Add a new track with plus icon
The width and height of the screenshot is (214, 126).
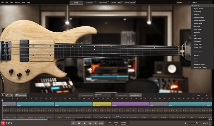click(207, 95)
